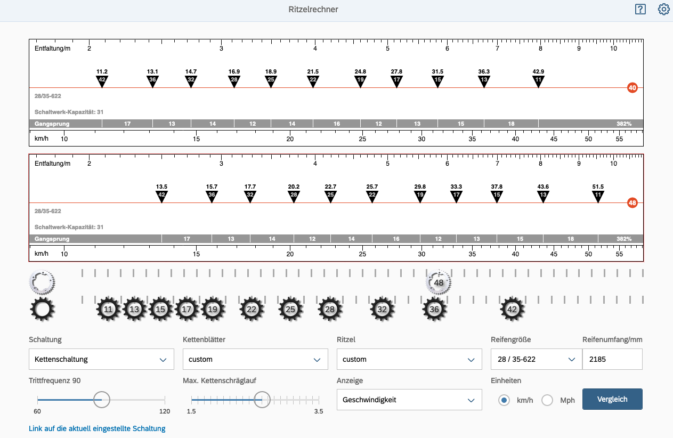This screenshot has width=673, height=438.
Task: Click the 11-tooth sprocket icon
Action: (109, 309)
